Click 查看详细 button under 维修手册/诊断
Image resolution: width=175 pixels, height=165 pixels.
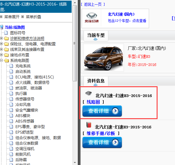point(102,142)
